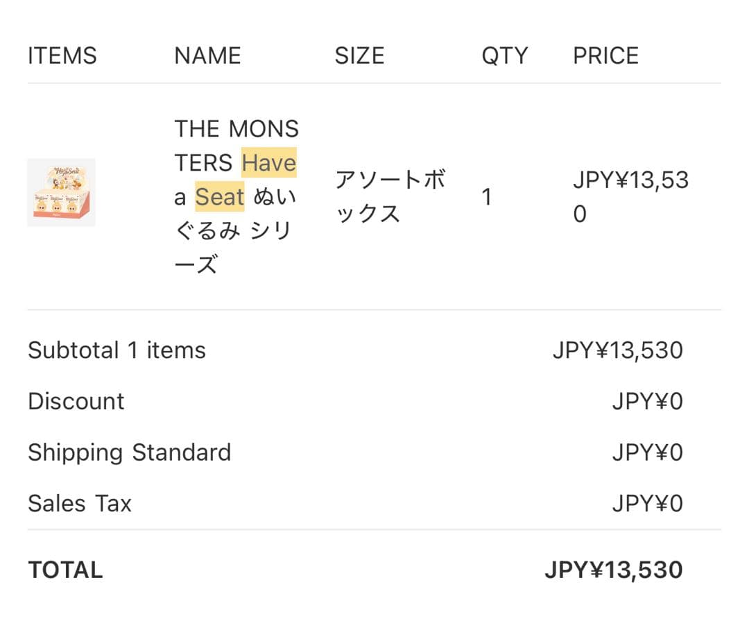The image size is (749, 637).
Task: Click the ITEMS column header
Action: (62, 56)
